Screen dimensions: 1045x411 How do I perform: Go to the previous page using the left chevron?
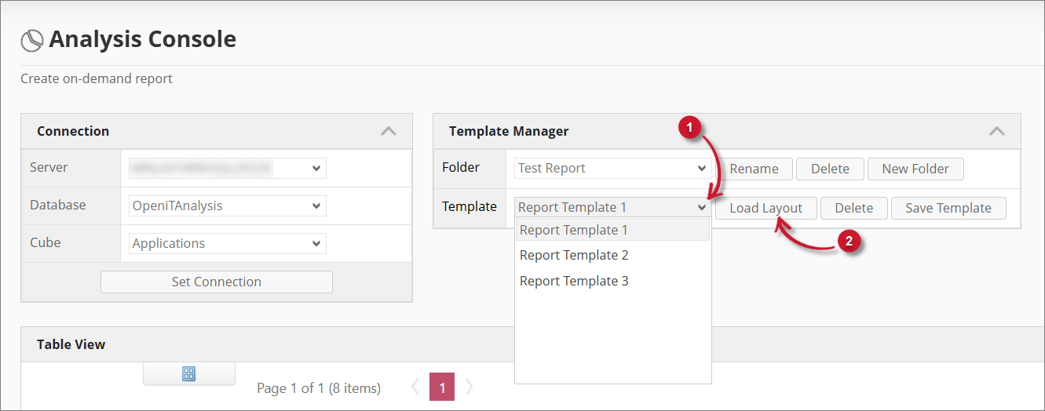coord(415,387)
